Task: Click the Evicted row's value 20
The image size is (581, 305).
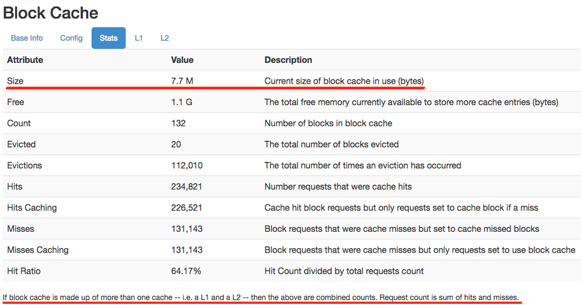Action: 176,144
